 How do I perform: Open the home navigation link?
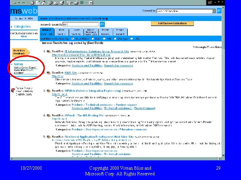(44, 19)
